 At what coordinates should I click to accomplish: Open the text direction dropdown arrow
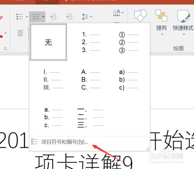[x=123, y=13]
